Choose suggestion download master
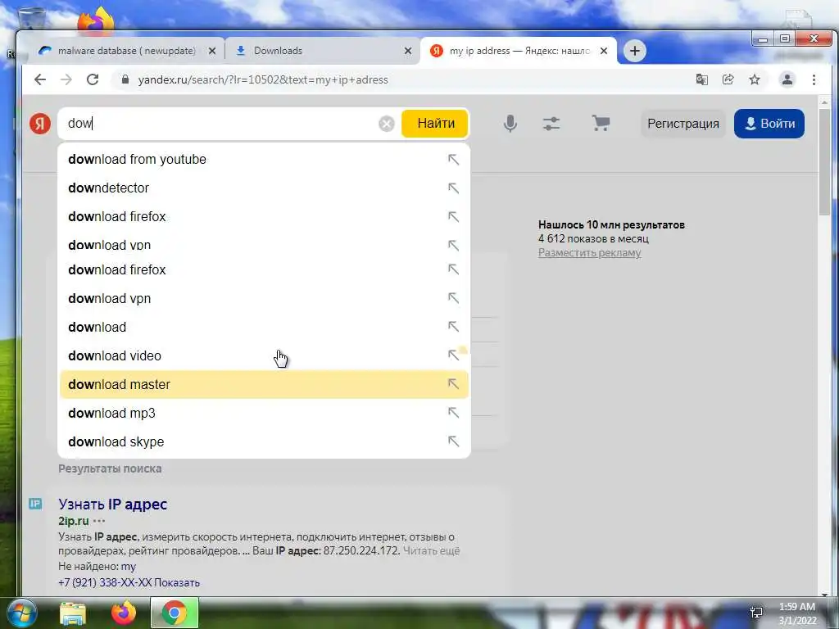Viewport: 839px width, 629px height. [x=264, y=384]
